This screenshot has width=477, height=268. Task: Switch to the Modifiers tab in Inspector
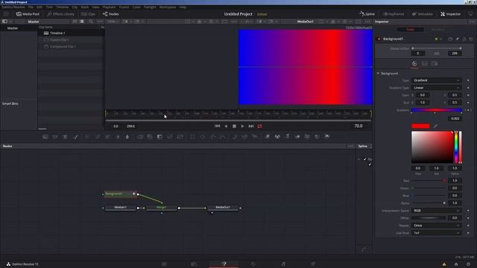(438, 30)
